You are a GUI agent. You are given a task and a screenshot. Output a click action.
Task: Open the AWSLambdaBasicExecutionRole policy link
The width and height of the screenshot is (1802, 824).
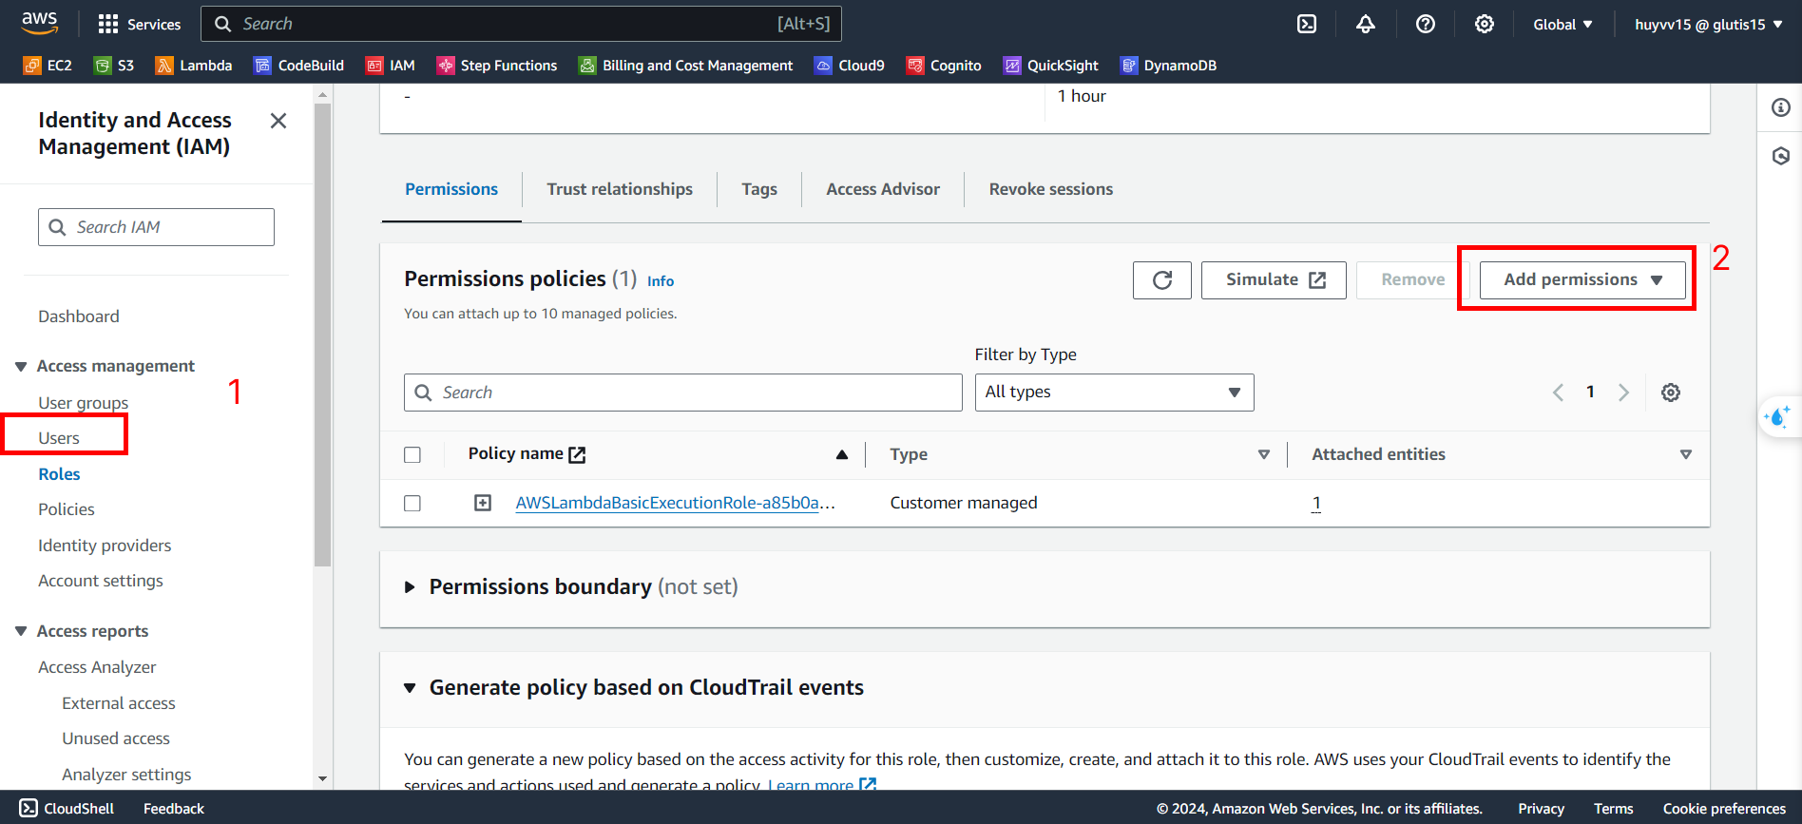tap(675, 503)
